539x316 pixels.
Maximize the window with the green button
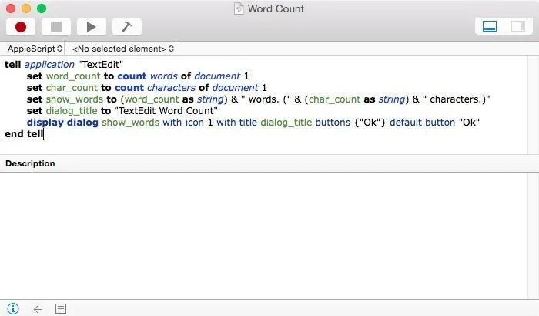pos(42,8)
